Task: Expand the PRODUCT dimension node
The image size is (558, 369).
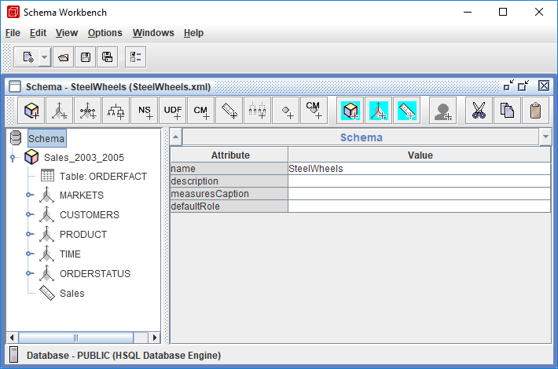Action: [x=29, y=234]
